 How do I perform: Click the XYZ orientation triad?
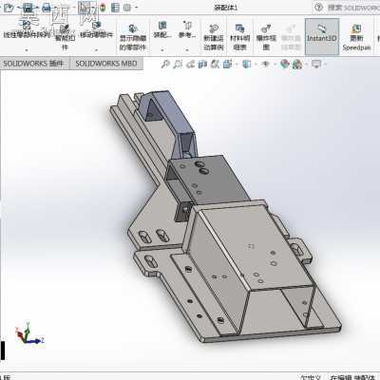[29, 334]
